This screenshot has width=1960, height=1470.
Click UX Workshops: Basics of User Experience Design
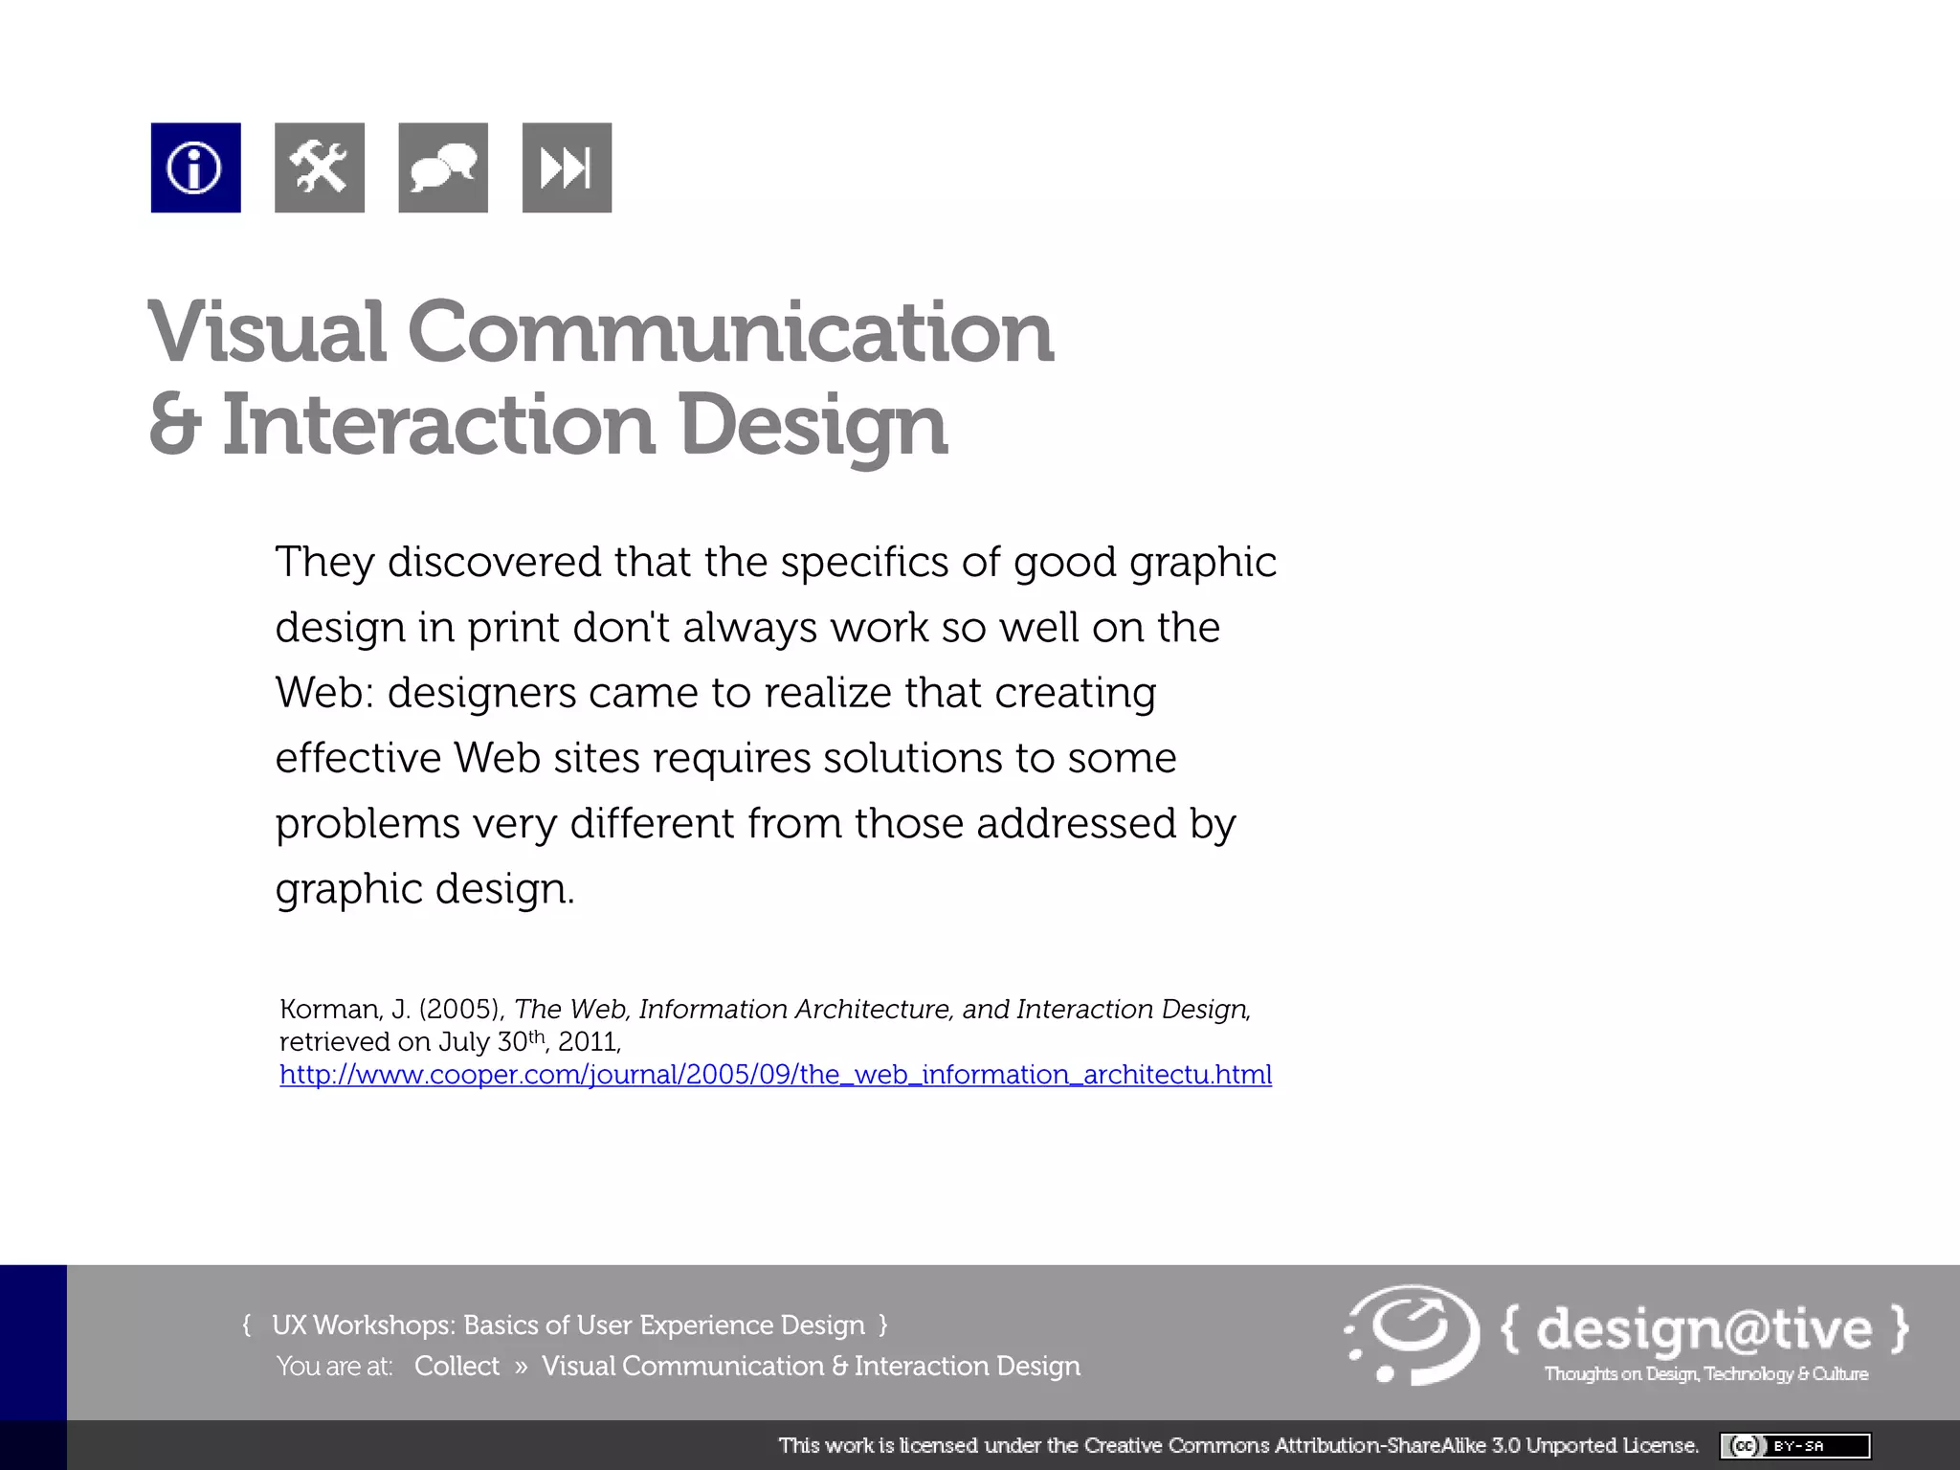click(568, 1325)
